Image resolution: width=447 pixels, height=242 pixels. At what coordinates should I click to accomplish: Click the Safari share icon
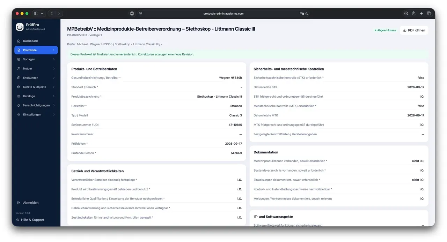[x=413, y=13]
